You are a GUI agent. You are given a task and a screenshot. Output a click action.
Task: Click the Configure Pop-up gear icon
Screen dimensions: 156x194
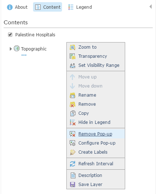(73, 143)
